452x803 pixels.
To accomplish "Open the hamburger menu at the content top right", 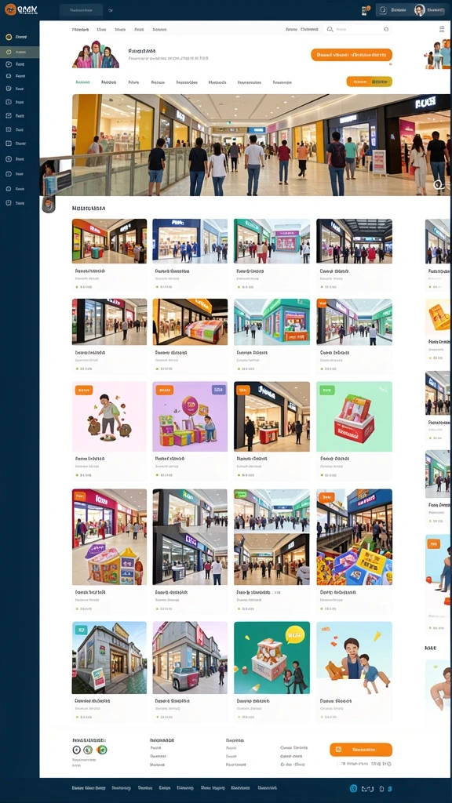I will click(442, 29).
